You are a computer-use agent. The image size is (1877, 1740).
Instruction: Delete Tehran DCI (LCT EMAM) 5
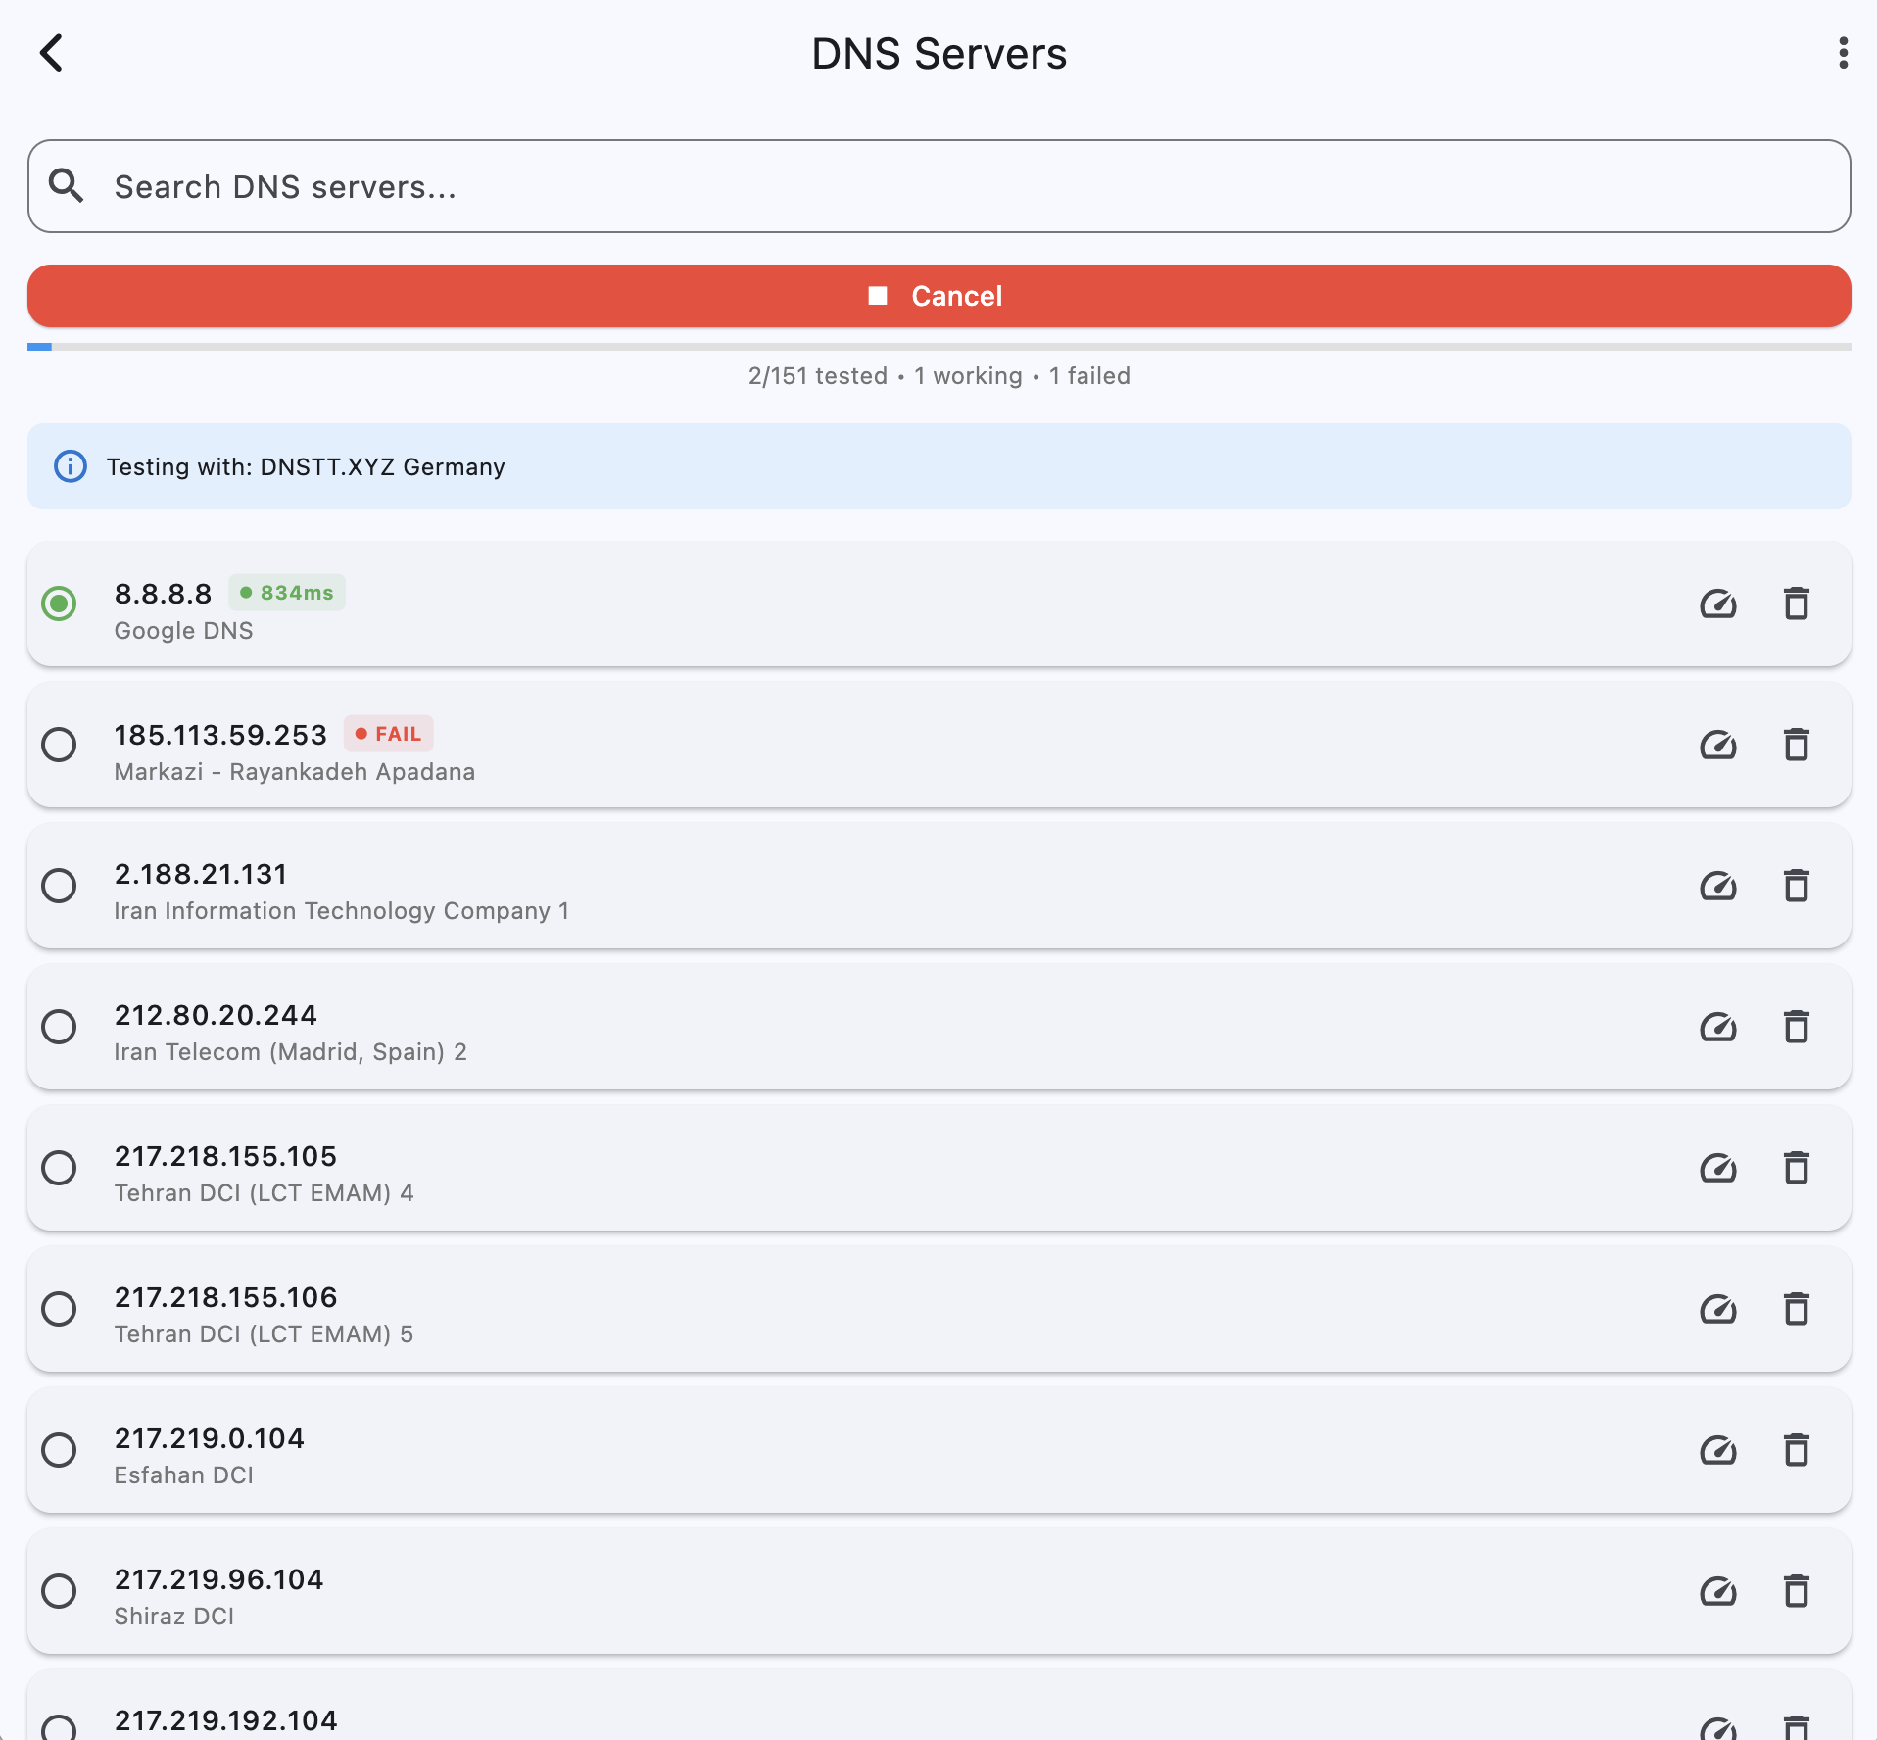coord(1796,1310)
